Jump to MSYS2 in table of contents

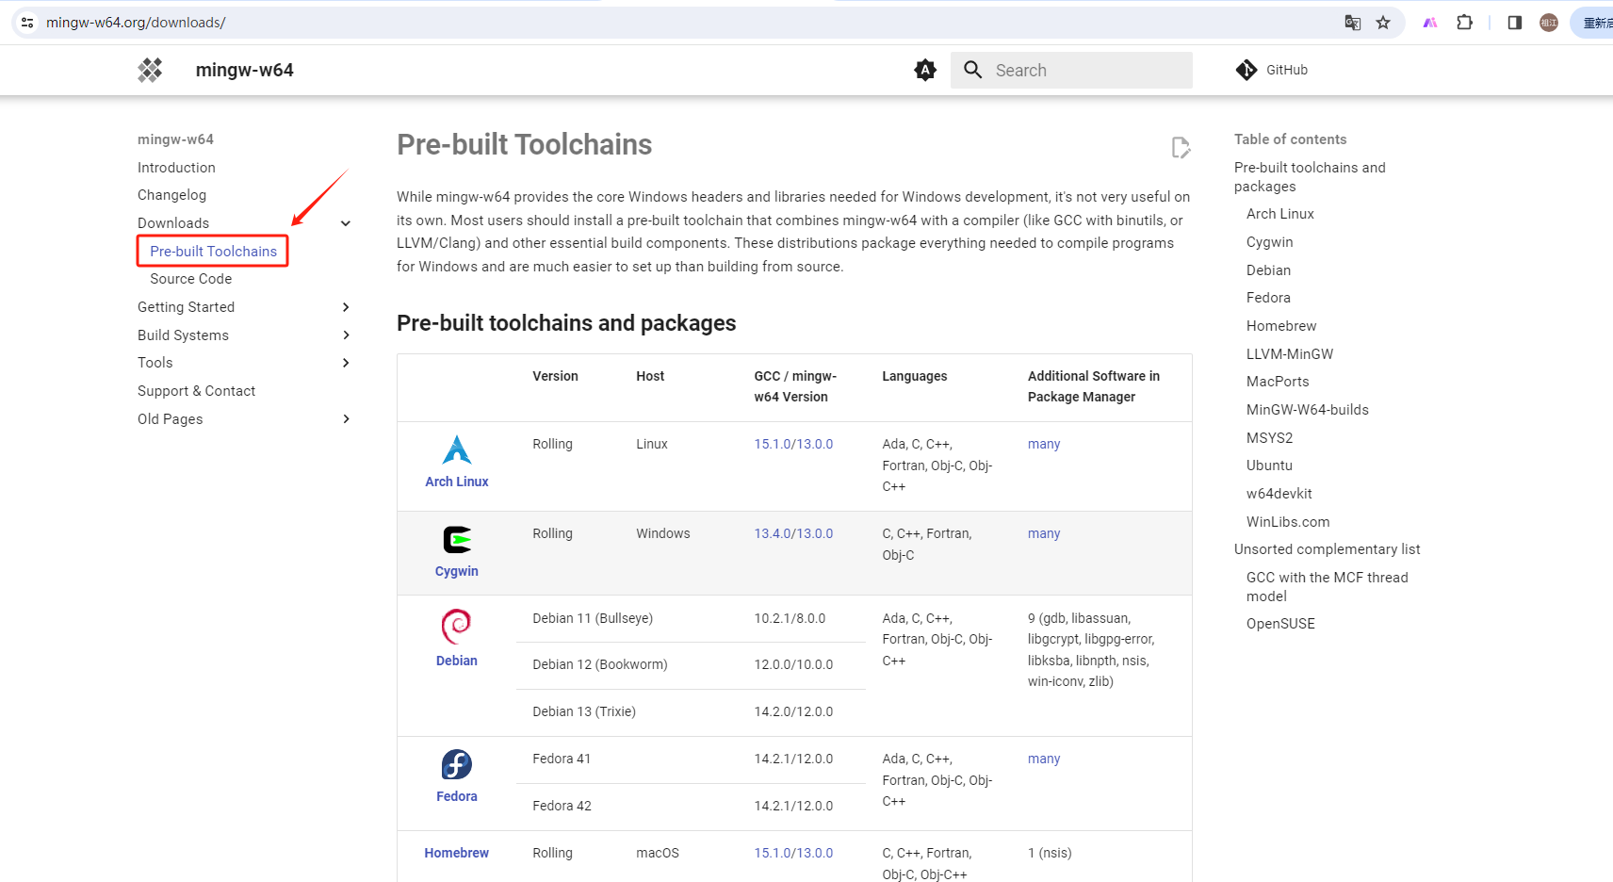click(x=1269, y=438)
